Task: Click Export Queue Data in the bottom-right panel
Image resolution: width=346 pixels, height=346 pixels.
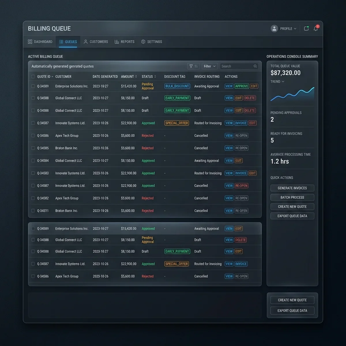Action: coord(292,311)
